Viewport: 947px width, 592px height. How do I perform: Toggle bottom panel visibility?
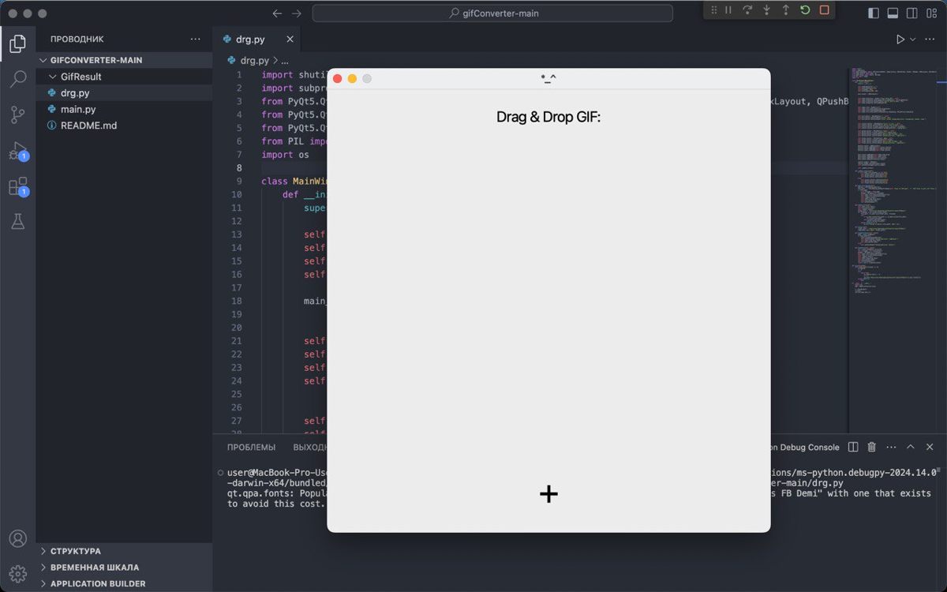pos(893,13)
